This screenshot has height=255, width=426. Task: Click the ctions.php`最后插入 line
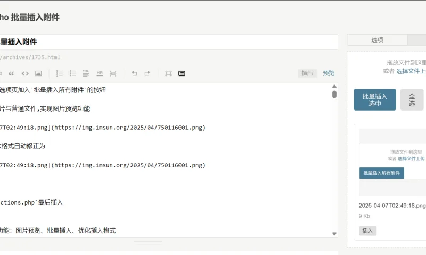[x=31, y=202]
